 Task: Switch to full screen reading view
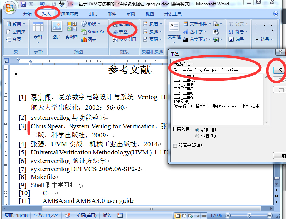pyautogui.click(x=184, y=215)
